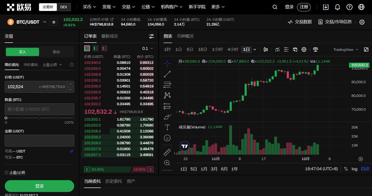Open the emoji annotation tool
This screenshot has width=372, height=196.
167,138
